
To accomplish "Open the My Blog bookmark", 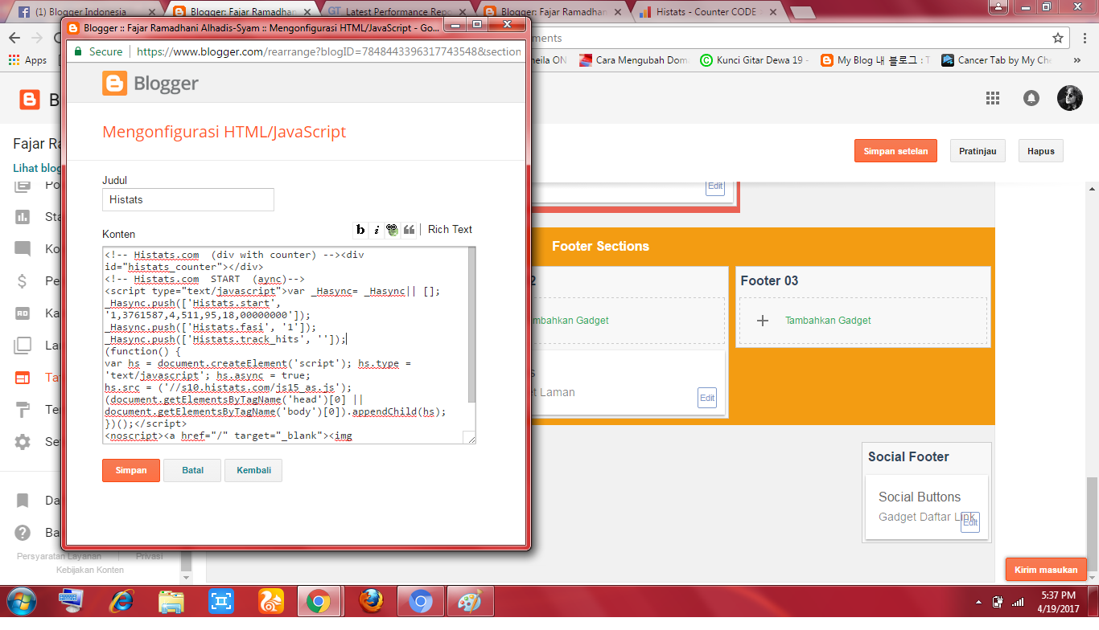I will 875,60.
